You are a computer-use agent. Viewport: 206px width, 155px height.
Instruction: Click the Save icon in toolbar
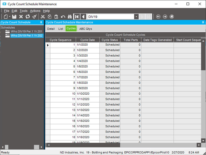14,17
